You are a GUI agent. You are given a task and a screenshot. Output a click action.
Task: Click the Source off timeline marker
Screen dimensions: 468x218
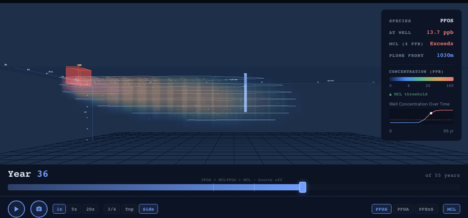(x=254, y=187)
